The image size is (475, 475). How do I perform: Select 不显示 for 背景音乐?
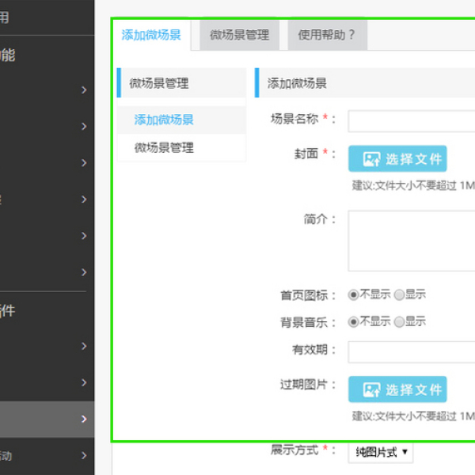click(x=354, y=321)
